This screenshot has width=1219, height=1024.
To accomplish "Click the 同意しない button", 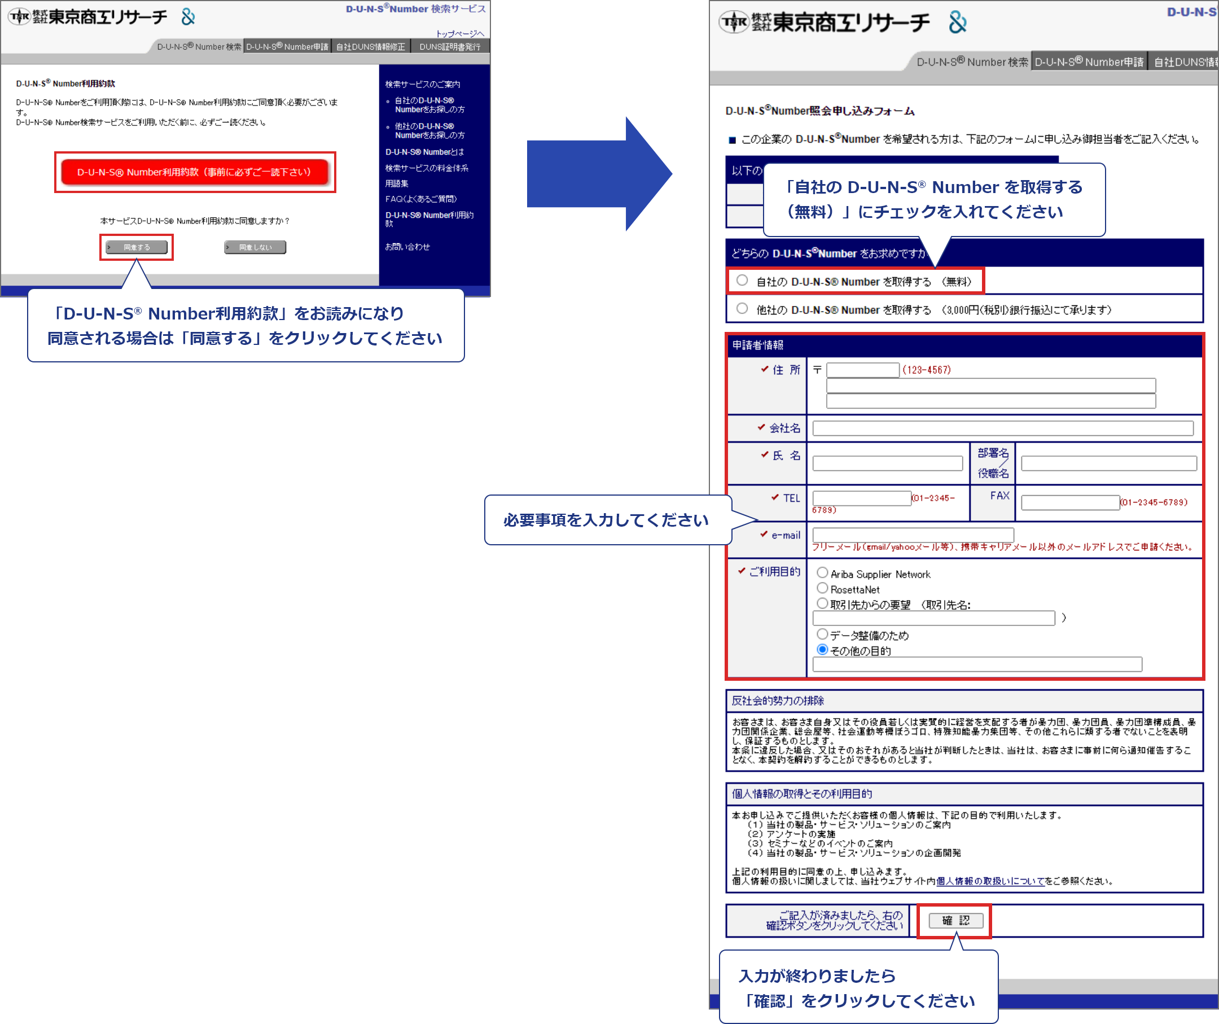I will (256, 247).
